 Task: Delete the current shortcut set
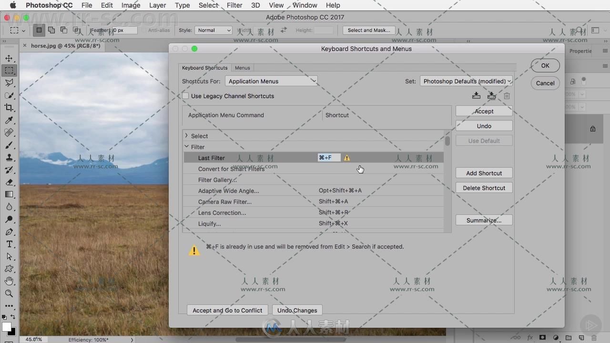click(x=507, y=96)
